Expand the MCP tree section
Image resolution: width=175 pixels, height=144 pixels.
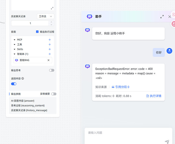point(15,40)
